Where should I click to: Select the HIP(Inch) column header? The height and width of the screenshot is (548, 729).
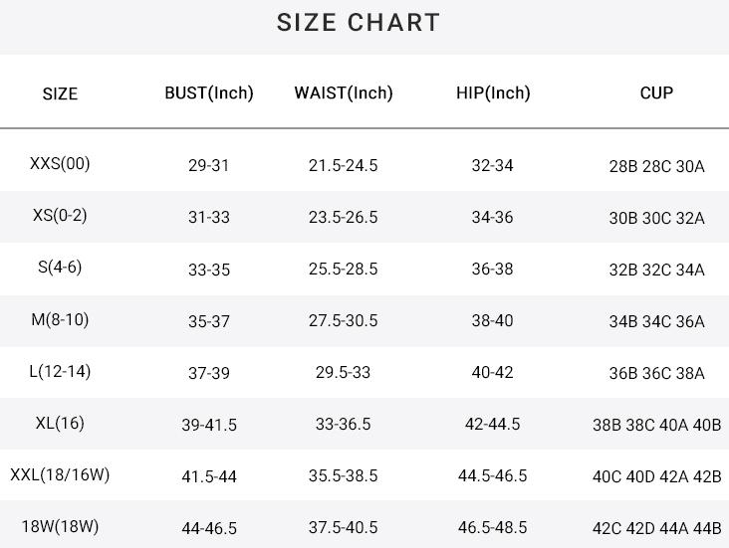[x=493, y=93]
